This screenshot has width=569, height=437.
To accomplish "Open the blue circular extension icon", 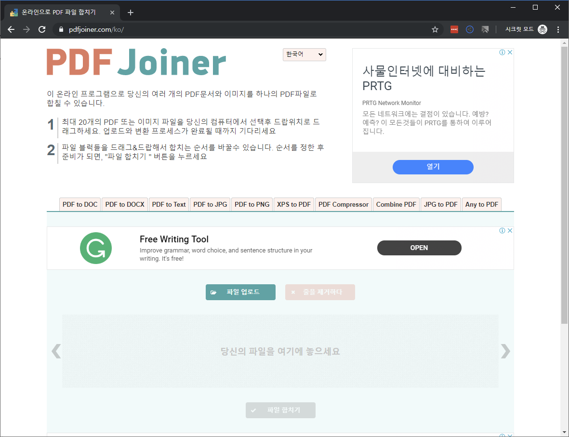I will coord(470,30).
